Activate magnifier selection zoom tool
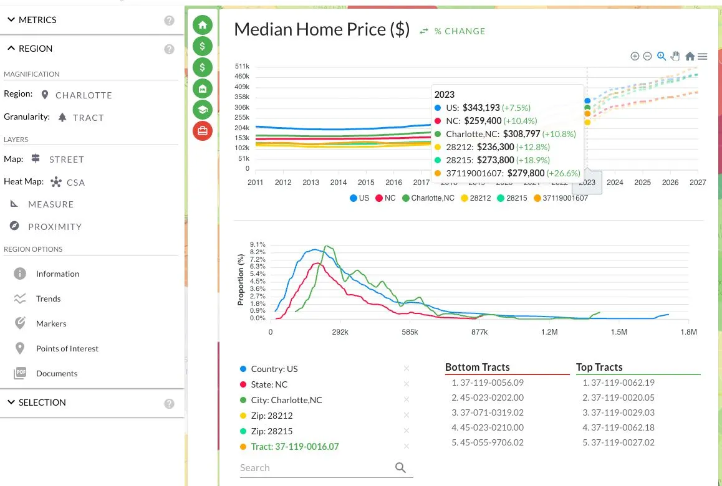722x486 pixels. (x=662, y=56)
